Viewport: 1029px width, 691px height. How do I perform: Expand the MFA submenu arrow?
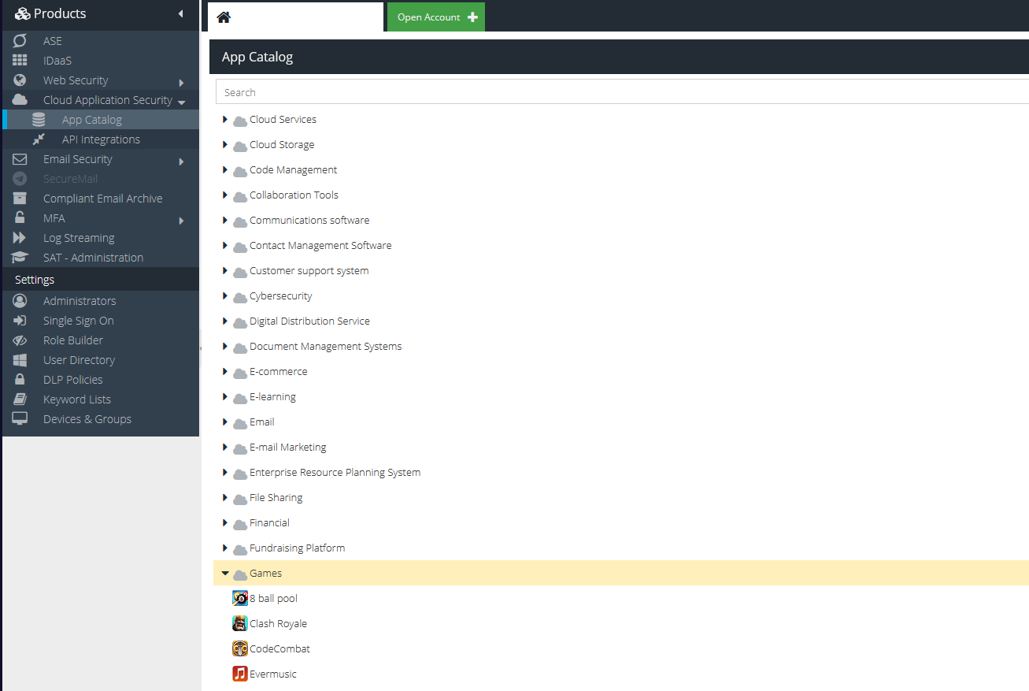[181, 221]
